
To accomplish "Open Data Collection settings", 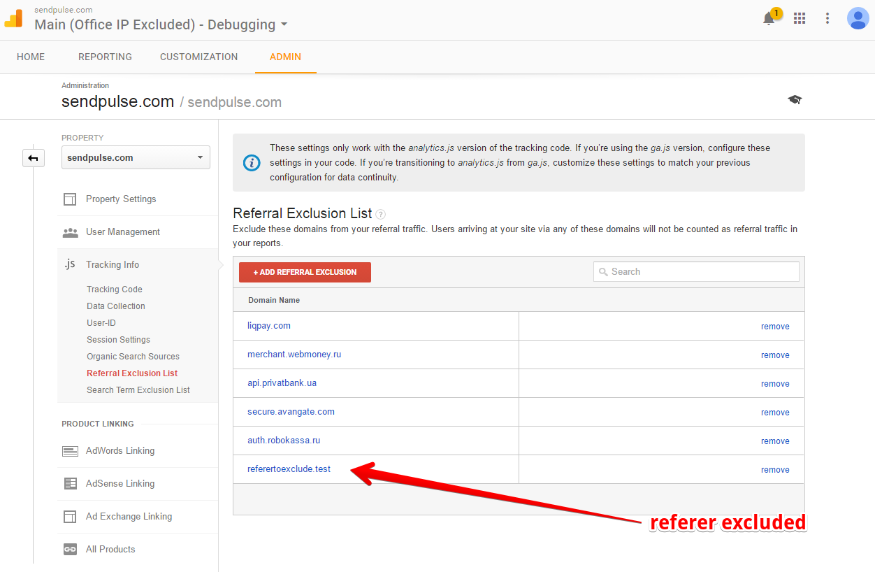I will click(116, 306).
